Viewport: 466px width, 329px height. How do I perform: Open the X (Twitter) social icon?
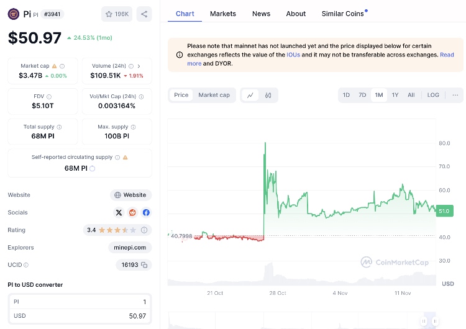click(x=119, y=212)
